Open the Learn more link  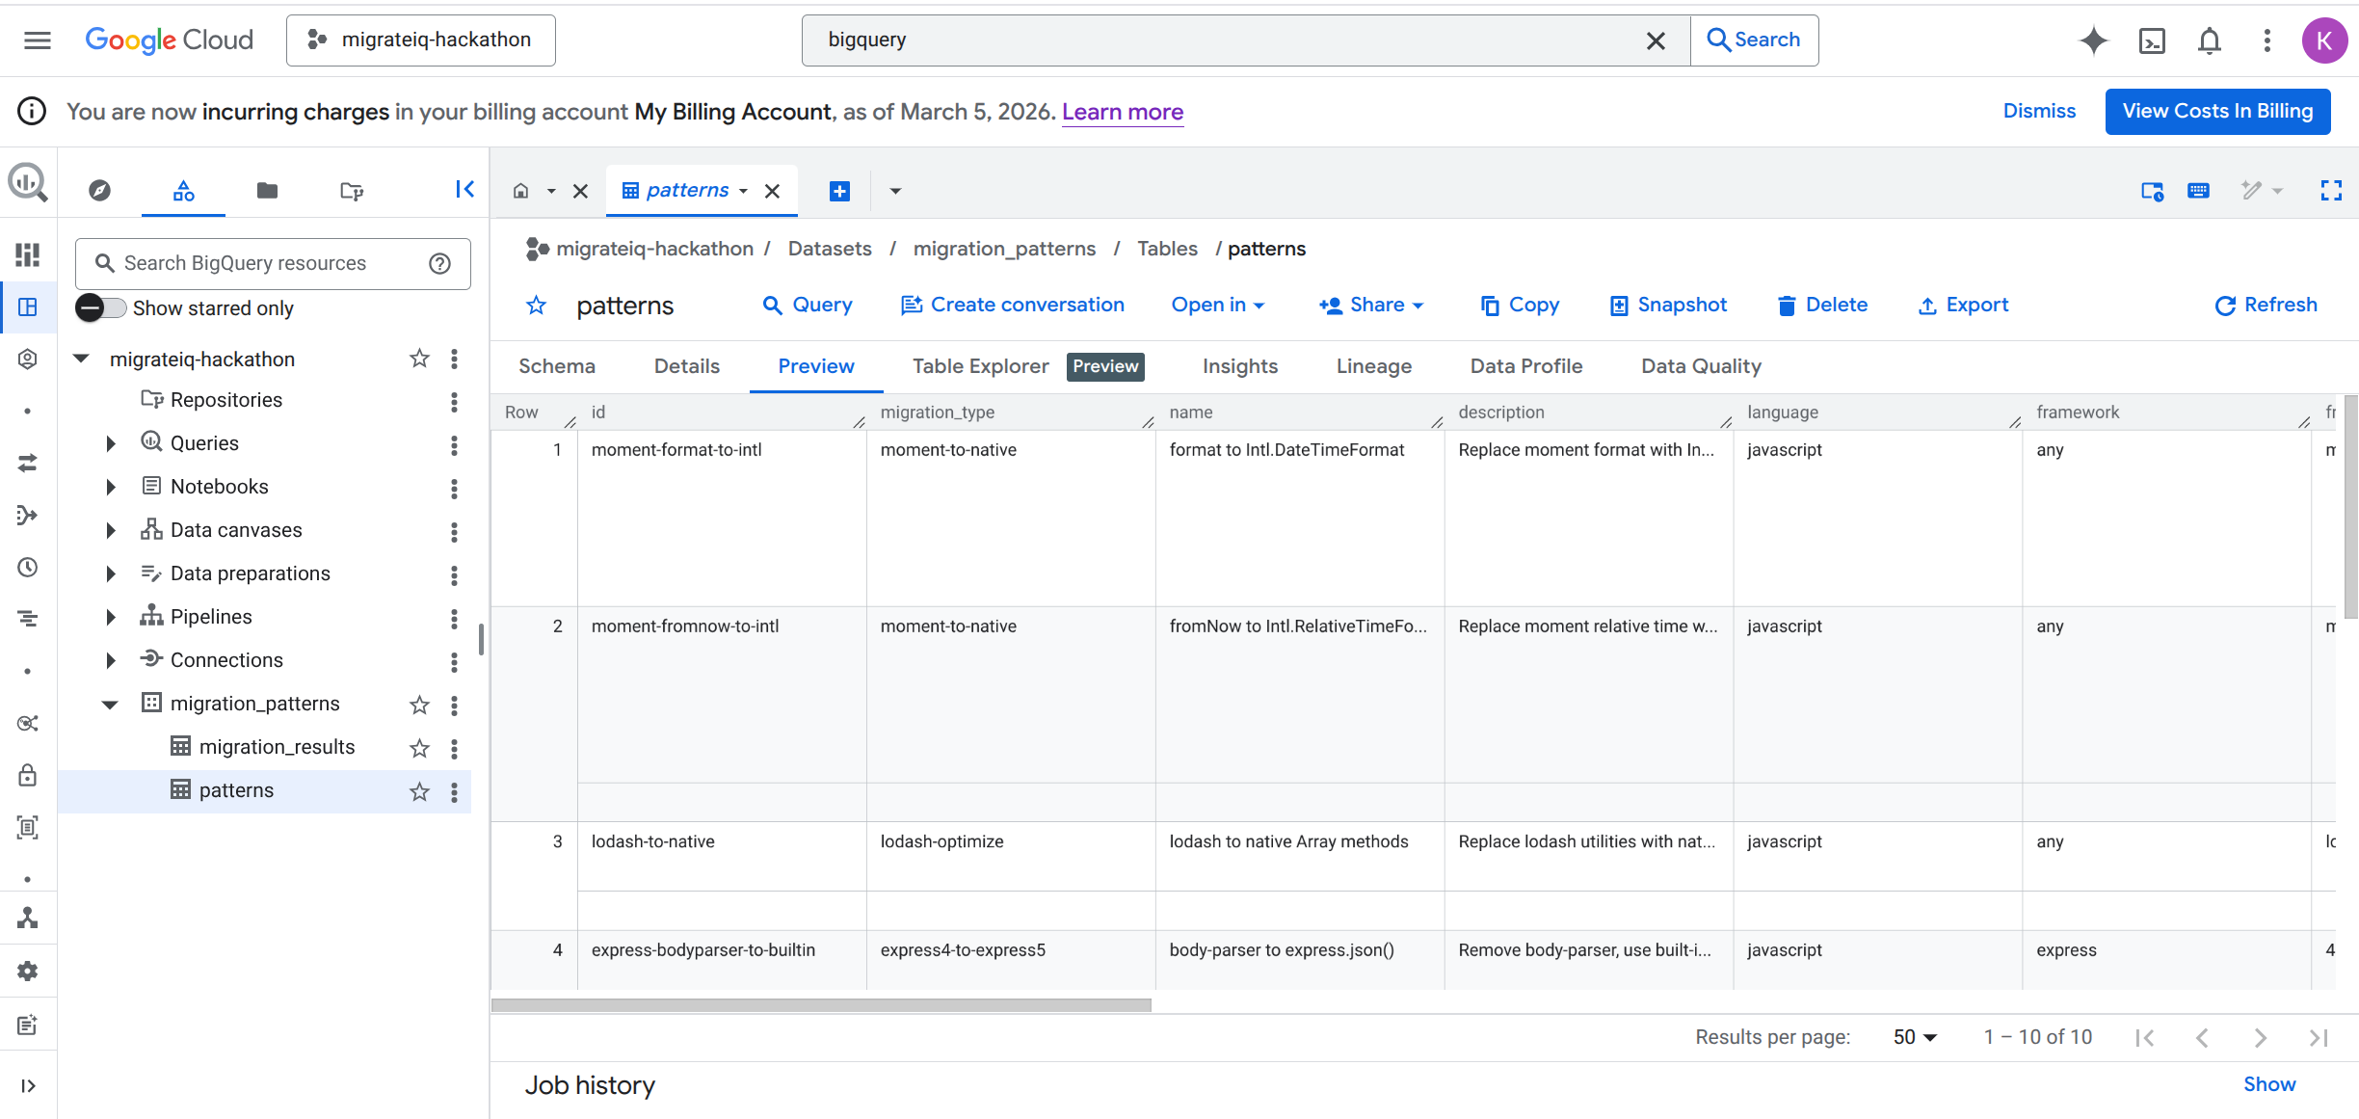point(1122,112)
